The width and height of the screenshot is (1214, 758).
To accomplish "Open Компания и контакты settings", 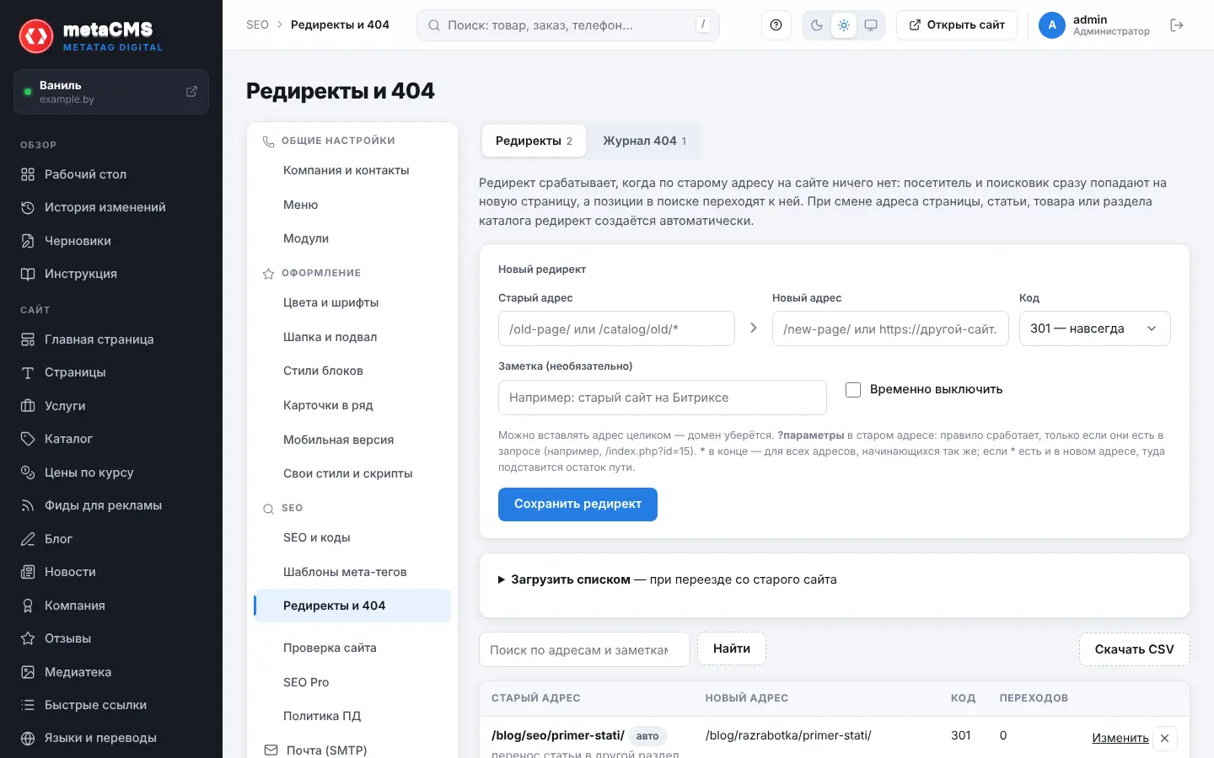I will pos(352,170).
